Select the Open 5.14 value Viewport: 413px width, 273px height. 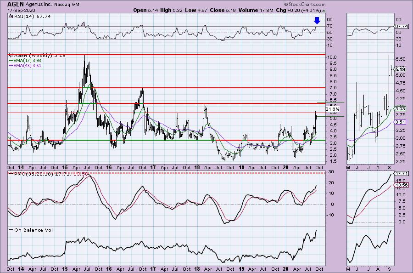tap(146, 11)
